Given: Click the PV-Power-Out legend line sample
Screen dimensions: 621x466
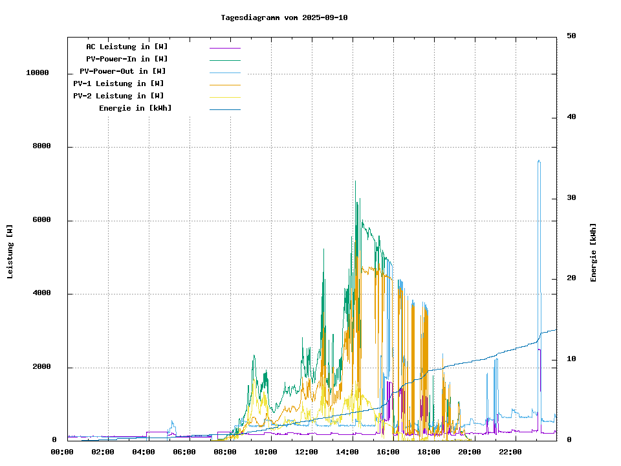Looking at the screenshot, I should [x=224, y=72].
